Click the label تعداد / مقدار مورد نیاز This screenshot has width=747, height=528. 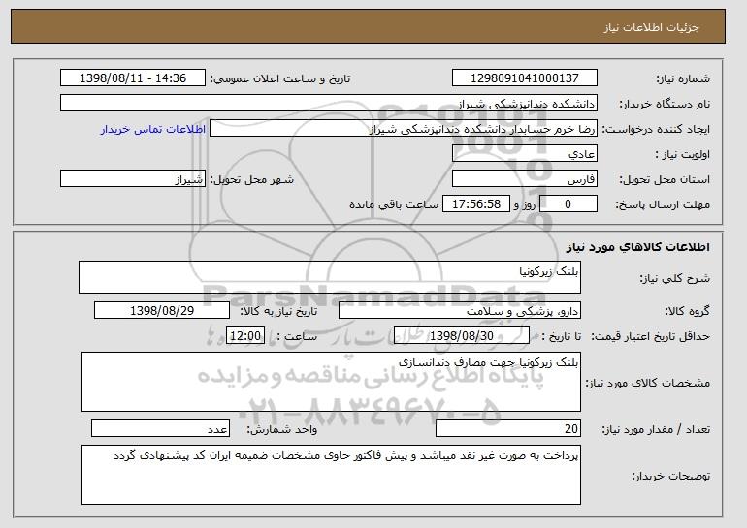click(656, 429)
